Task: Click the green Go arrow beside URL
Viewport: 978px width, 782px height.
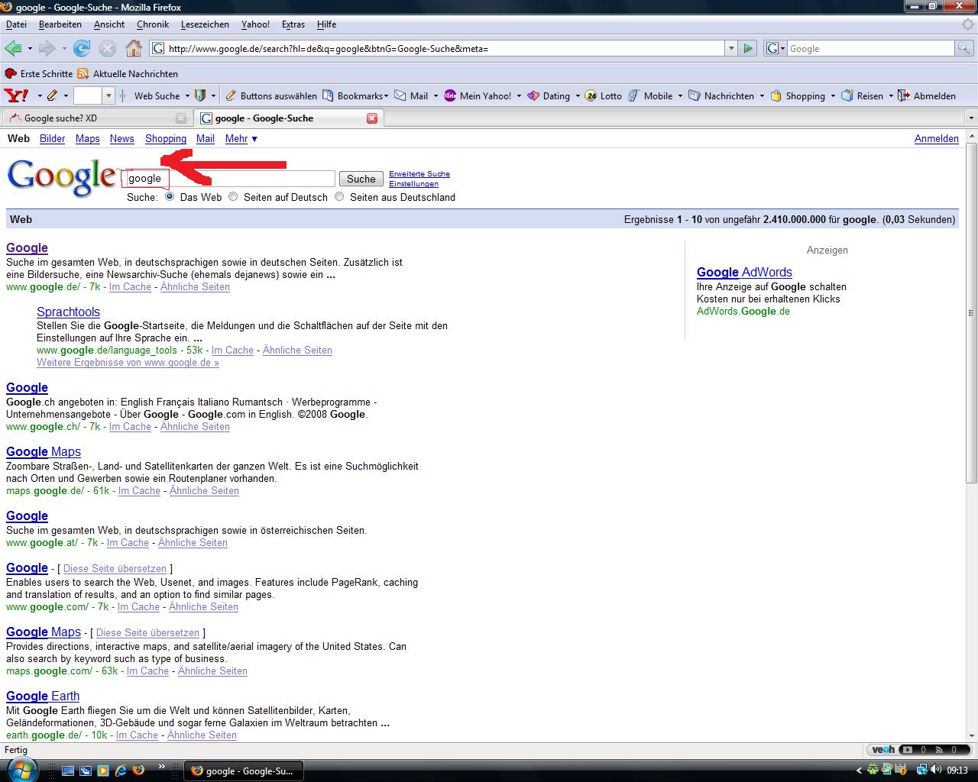Action: pos(748,48)
